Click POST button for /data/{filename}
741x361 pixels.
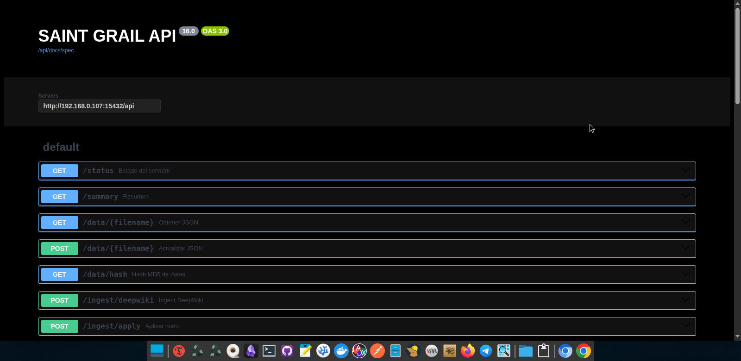[60, 249]
